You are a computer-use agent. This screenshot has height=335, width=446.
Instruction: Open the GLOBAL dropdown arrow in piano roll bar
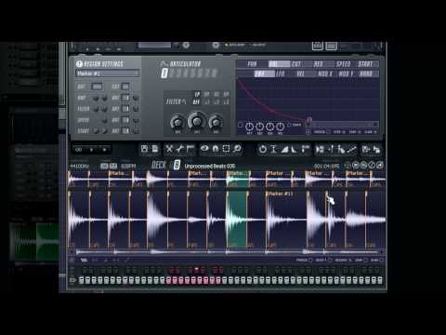tap(350, 260)
